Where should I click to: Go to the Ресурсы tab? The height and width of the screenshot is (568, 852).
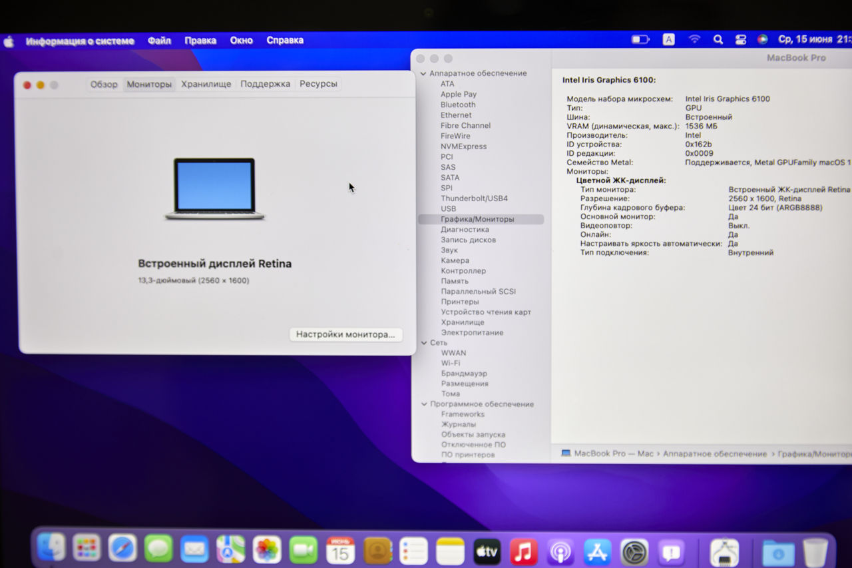point(318,84)
